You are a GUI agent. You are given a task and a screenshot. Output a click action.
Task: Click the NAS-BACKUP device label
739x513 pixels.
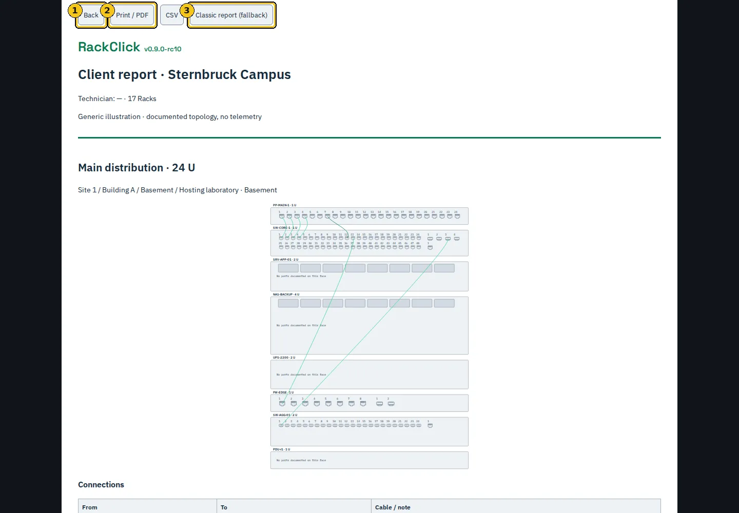286,294
